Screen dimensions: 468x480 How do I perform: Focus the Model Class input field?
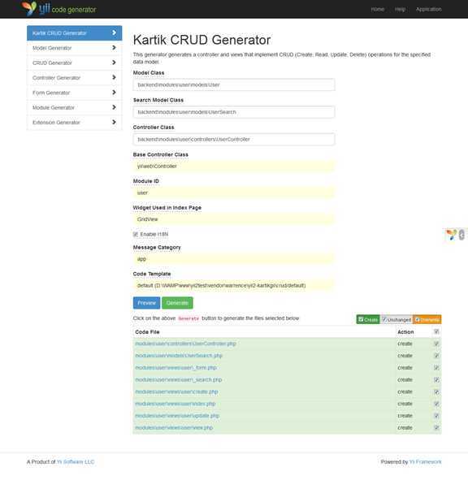(x=234, y=84)
